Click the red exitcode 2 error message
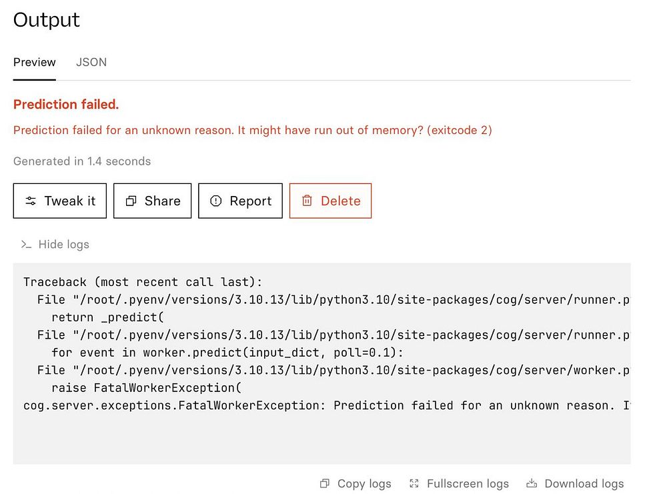Viewport: 667px width, 494px height. [x=252, y=130]
